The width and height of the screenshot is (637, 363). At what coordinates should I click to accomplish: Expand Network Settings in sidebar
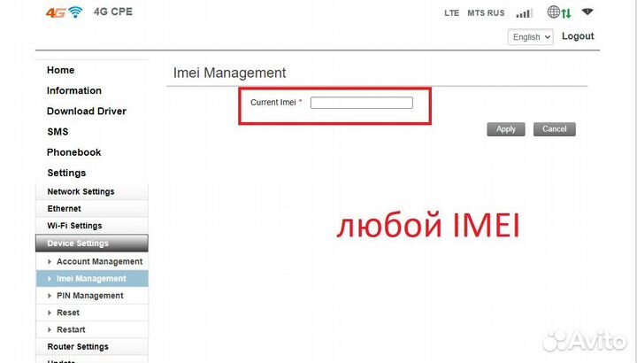coord(81,191)
